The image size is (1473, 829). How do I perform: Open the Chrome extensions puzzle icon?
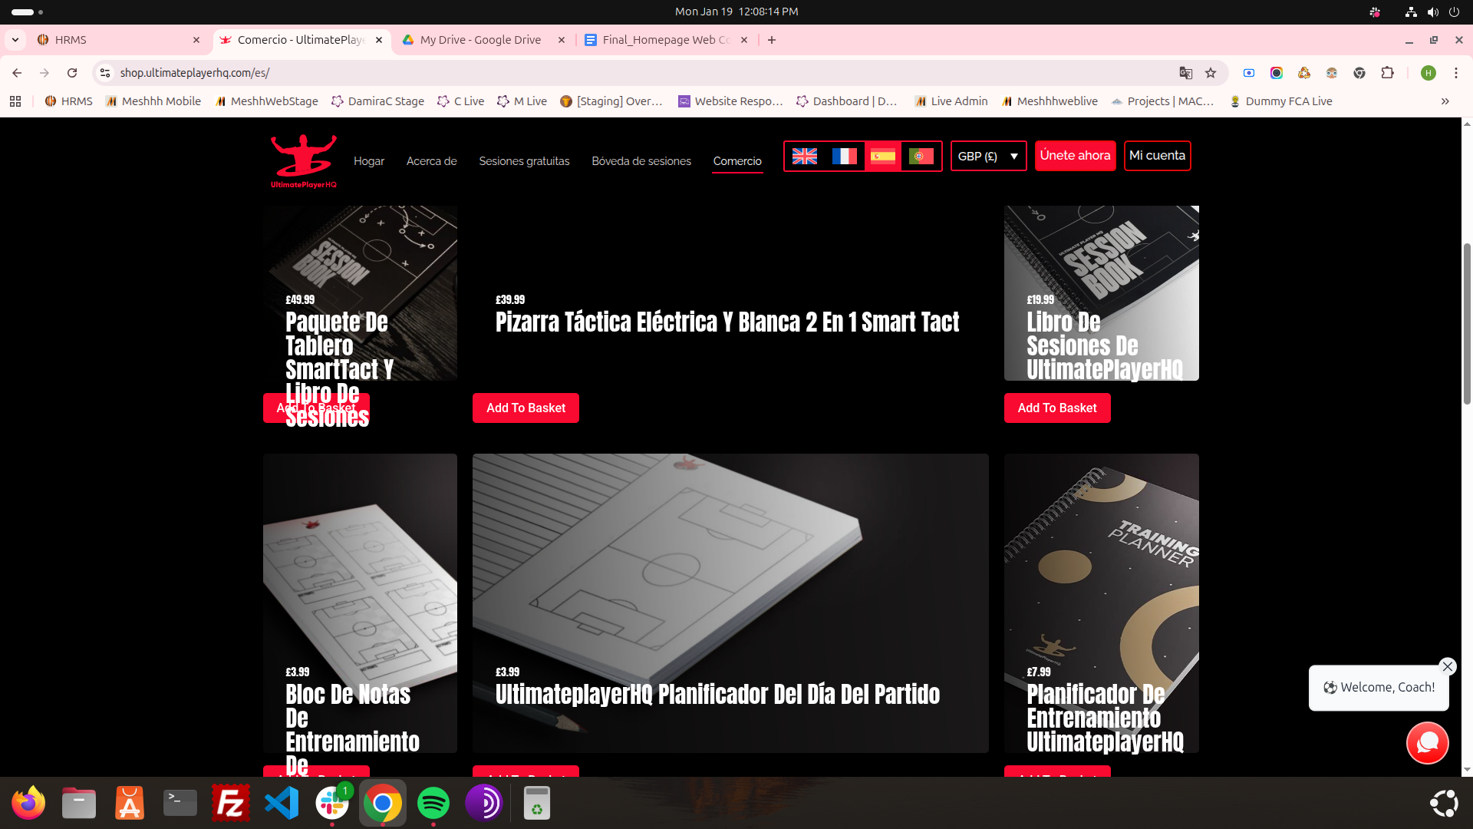pyautogui.click(x=1387, y=73)
